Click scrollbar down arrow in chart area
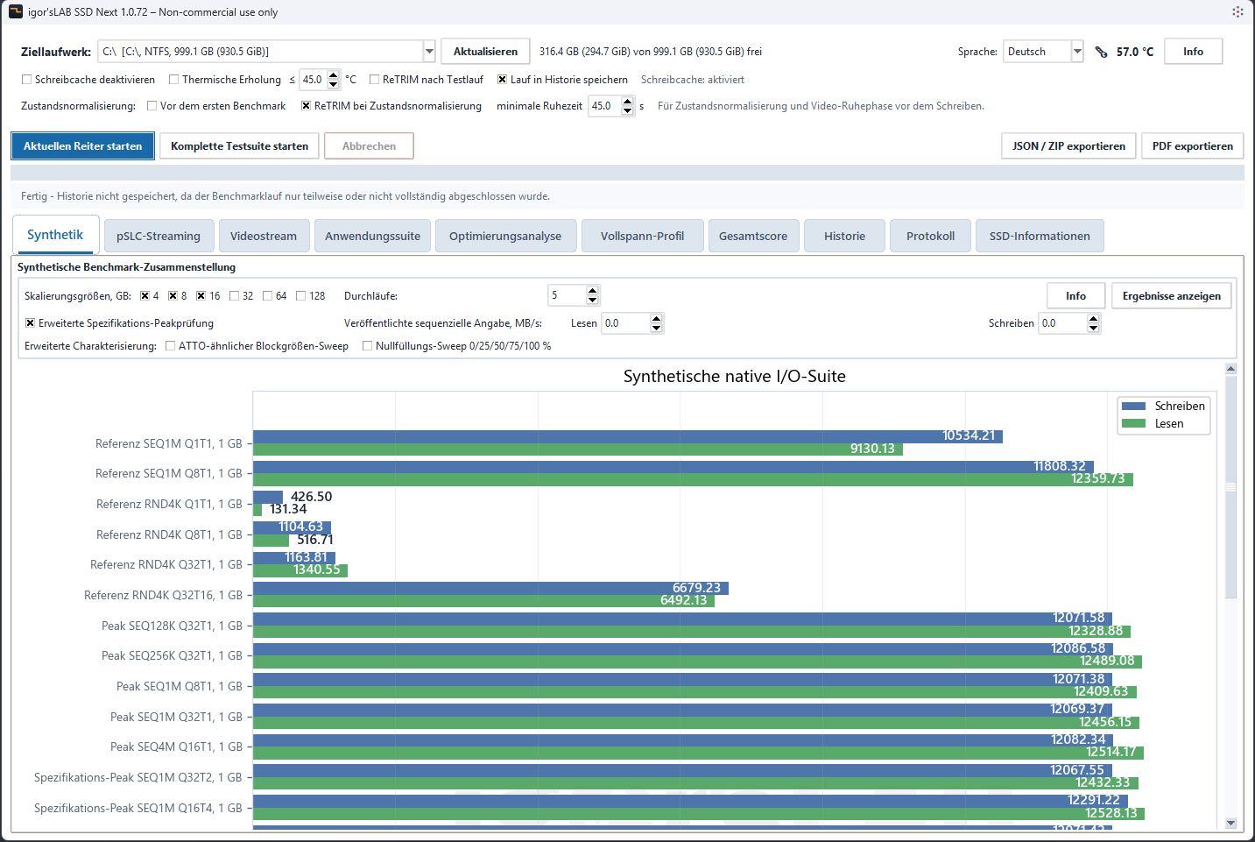 tap(1230, 823)
